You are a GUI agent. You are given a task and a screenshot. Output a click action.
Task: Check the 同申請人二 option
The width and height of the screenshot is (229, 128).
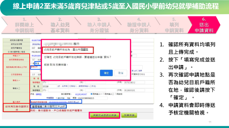(104, 94)
